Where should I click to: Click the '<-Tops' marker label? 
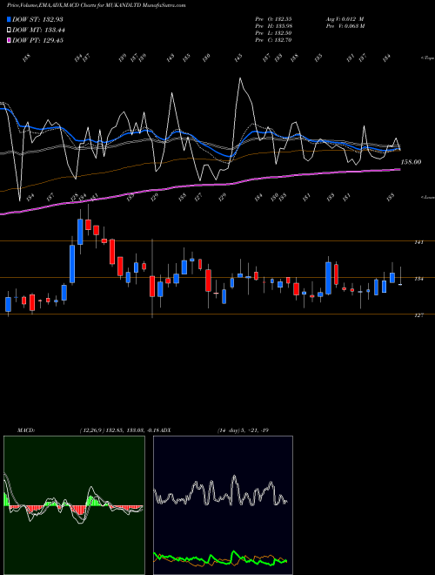(427, 58)
